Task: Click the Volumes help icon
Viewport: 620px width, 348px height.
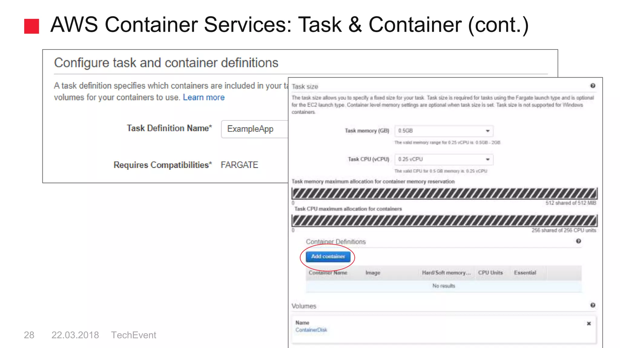Action: click(x=593, y=305)
